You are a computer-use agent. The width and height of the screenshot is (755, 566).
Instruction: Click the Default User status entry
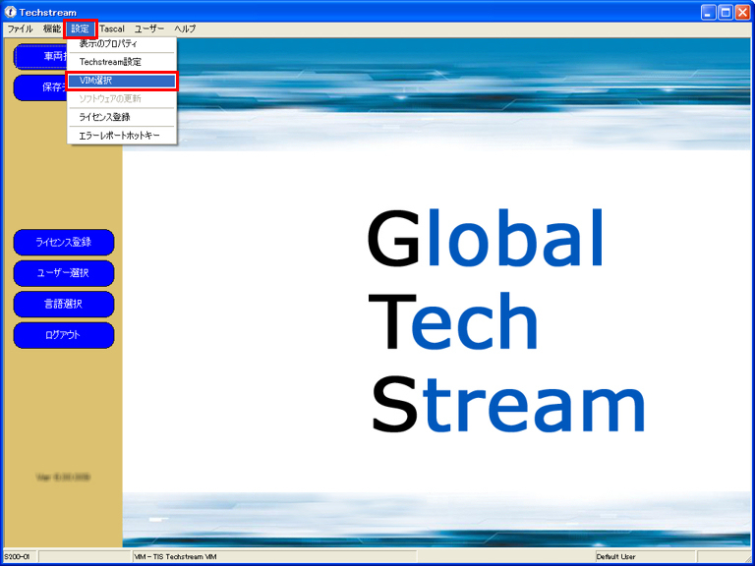[615, 557]
